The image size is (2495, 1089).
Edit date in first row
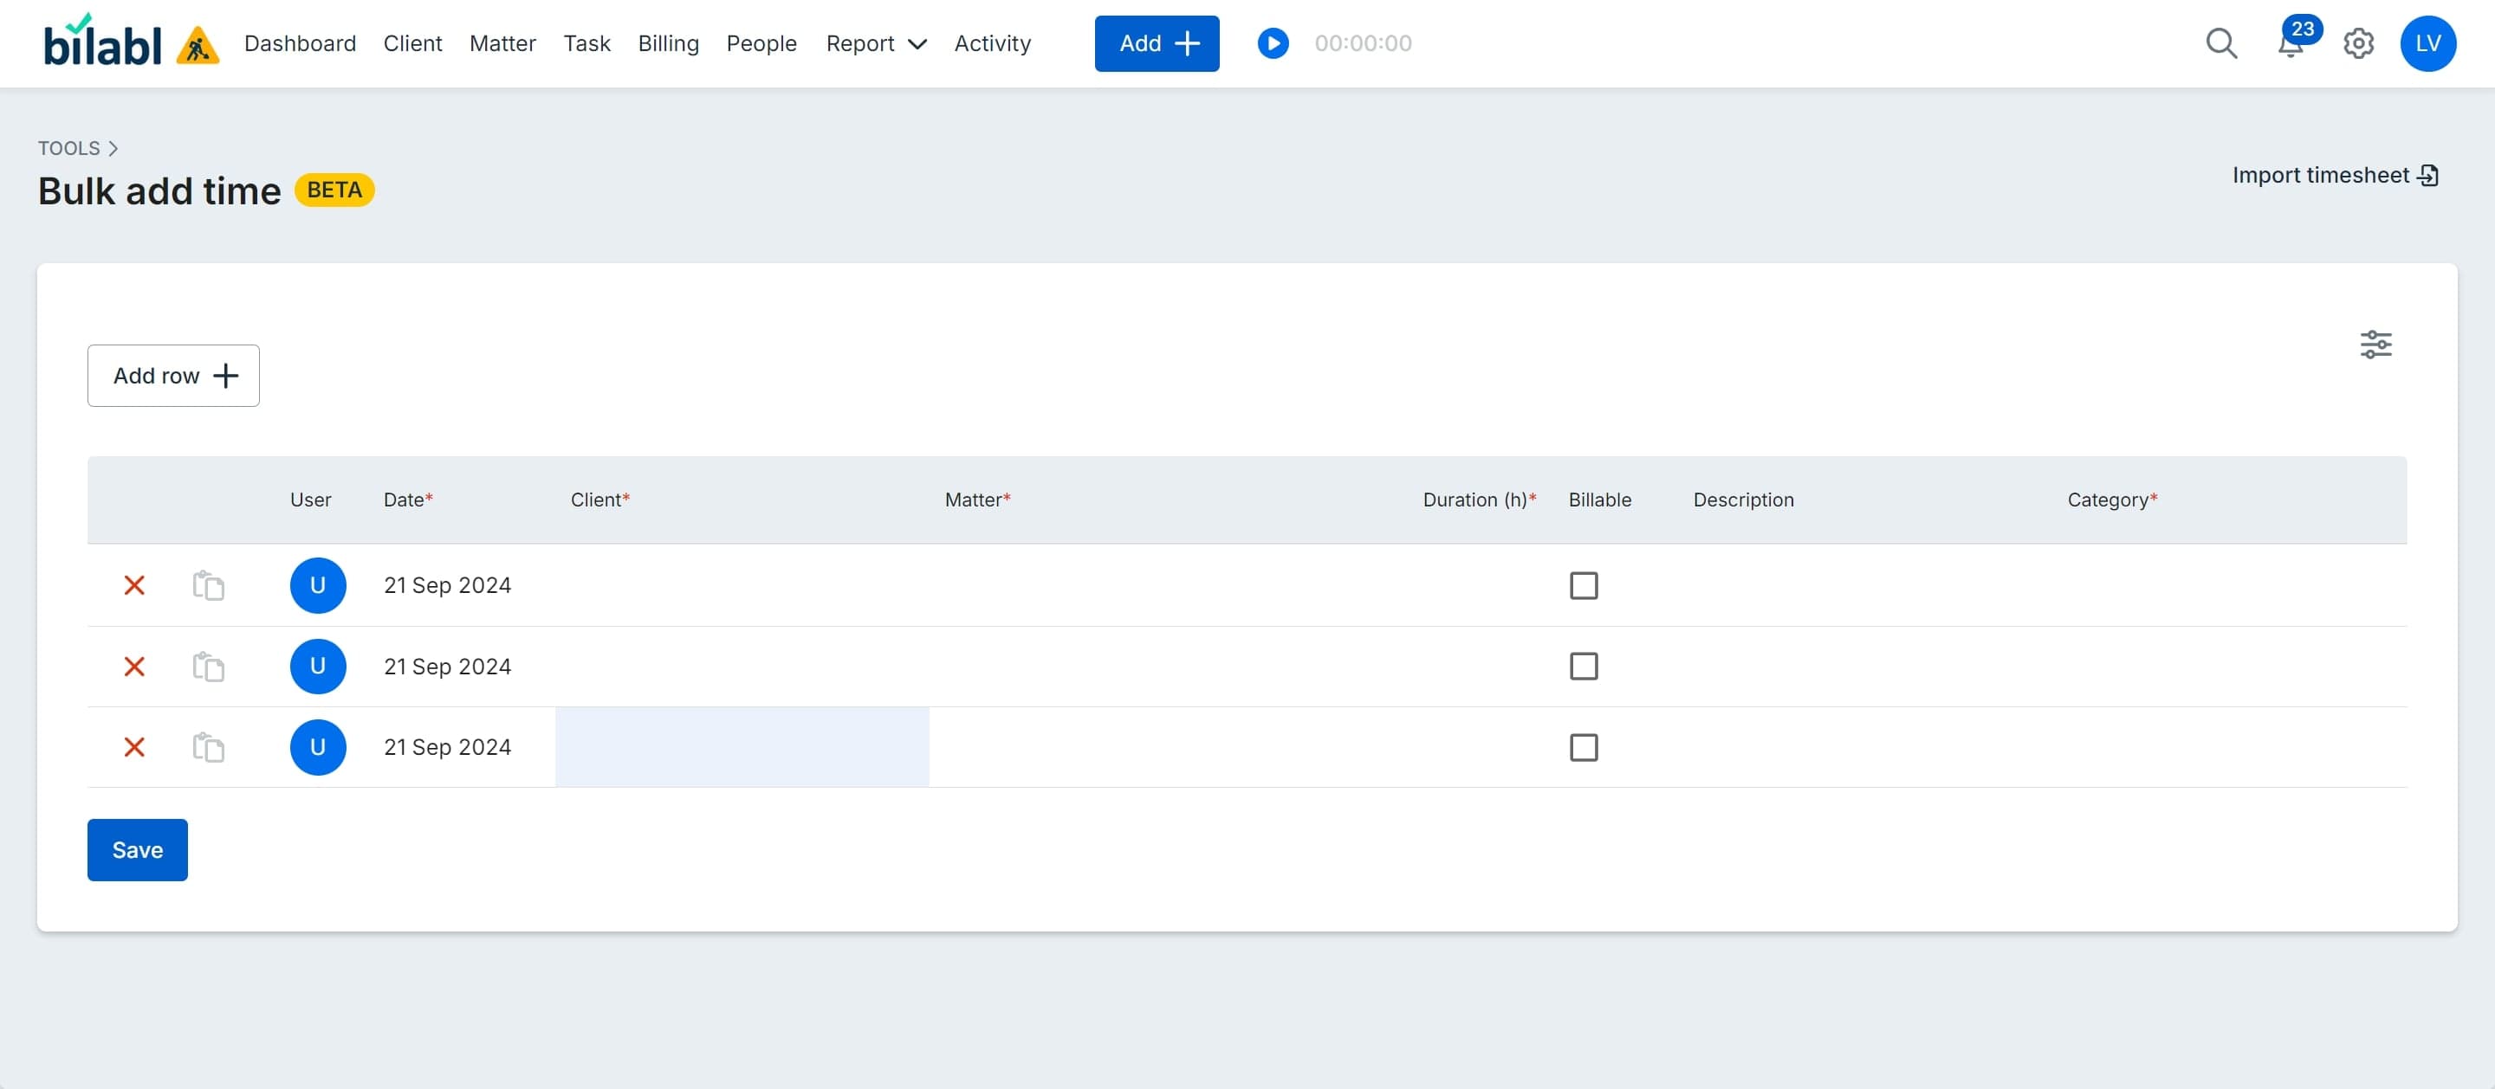[x=448, y=584]
